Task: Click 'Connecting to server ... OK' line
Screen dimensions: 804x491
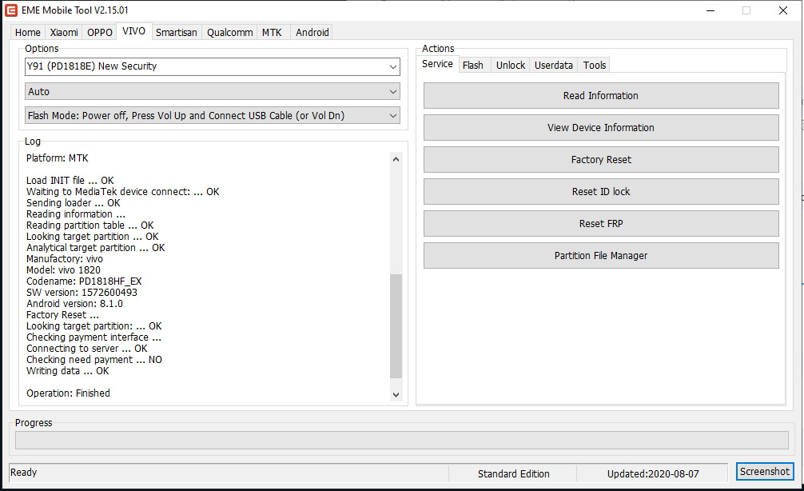Action: 87,349
